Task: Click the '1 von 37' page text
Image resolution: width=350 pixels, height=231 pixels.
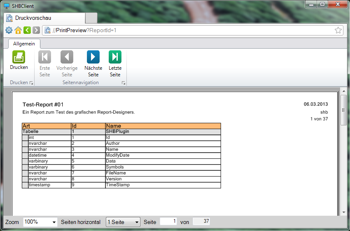Action: (x=319, y=119)
